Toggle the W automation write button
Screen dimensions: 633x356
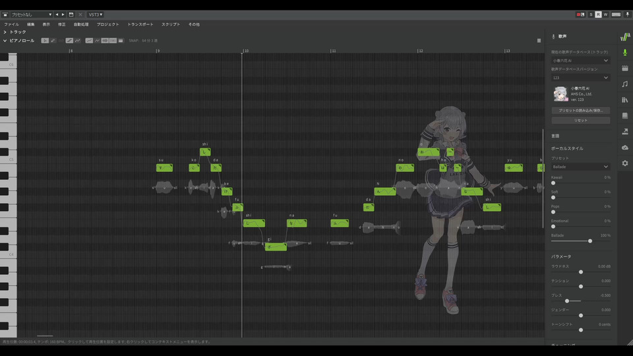(605, 15)
